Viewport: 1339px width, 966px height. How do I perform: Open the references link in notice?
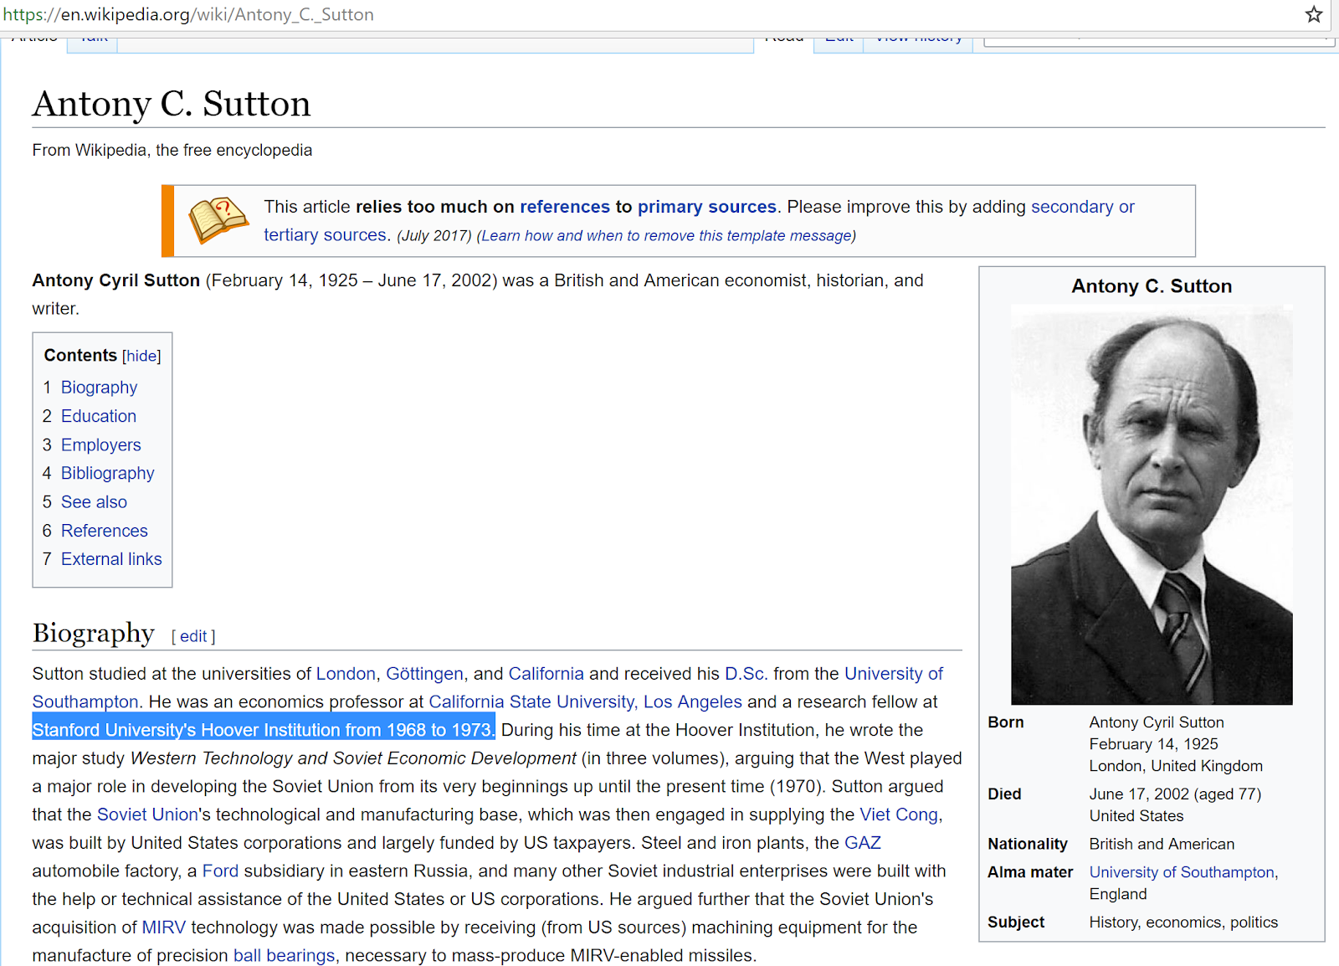pos(565,207)
